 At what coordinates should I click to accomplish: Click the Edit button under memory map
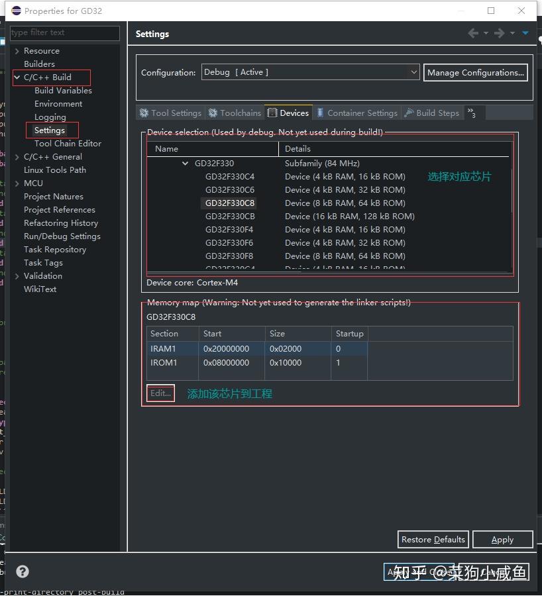(160, 393)
